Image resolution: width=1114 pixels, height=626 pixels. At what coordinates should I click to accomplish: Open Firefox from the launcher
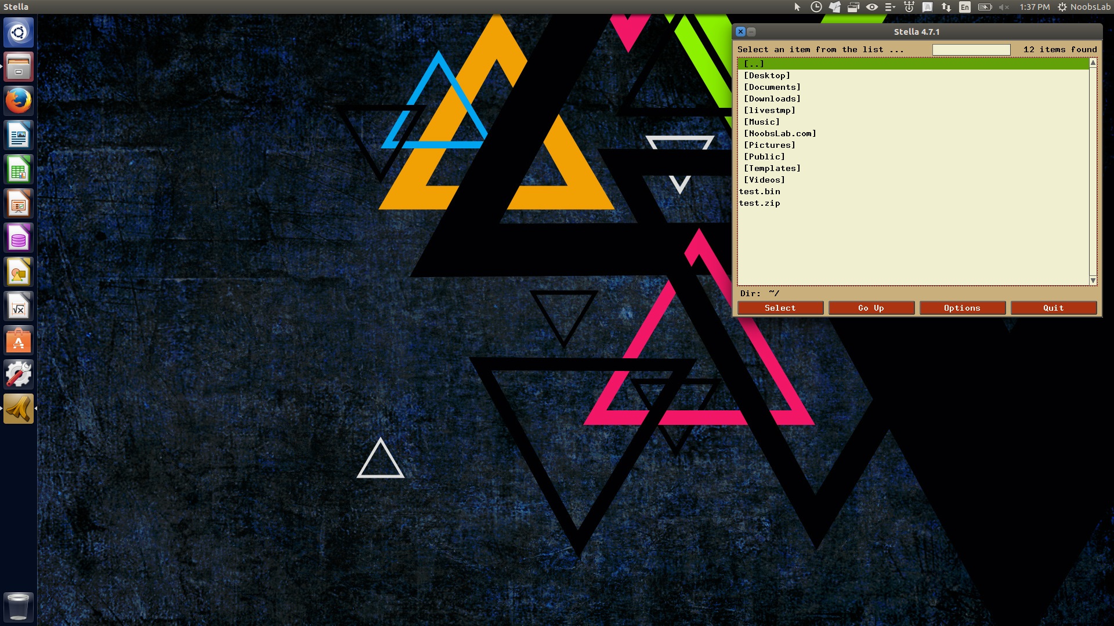(19, 101)
